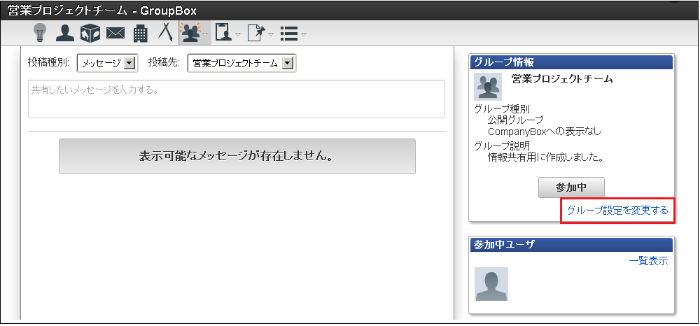This screenshot has width=700, height=326.
Task: Expand arrow beside page-pin icon
Action: pos(270,34)
